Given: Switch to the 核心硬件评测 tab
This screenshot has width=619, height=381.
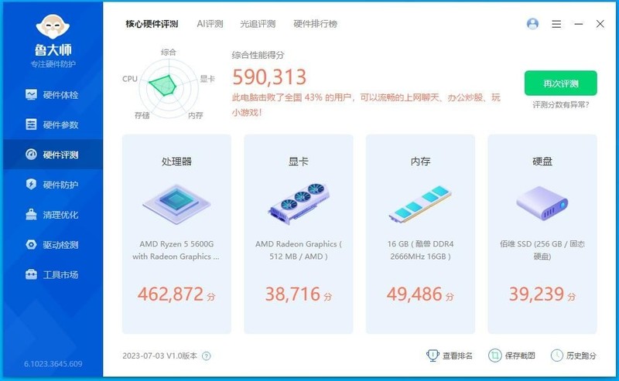Looking at the screenshot, I should (152, 24).
